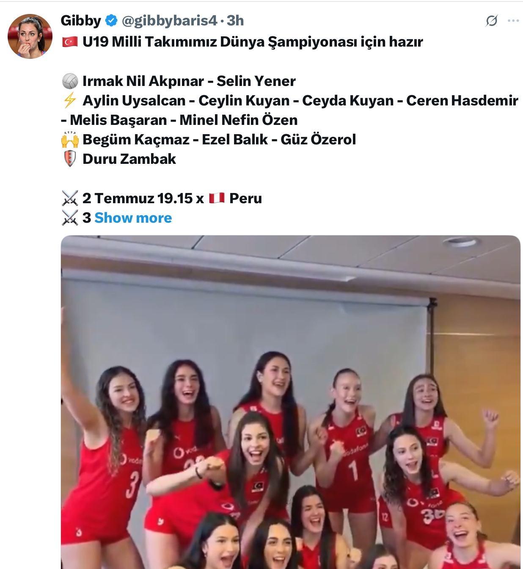Viewport: 523px width, 569px height.
Task: Click the blue verified badge next to Gibby
Action: pyautogui.click(x=111, y=20)
